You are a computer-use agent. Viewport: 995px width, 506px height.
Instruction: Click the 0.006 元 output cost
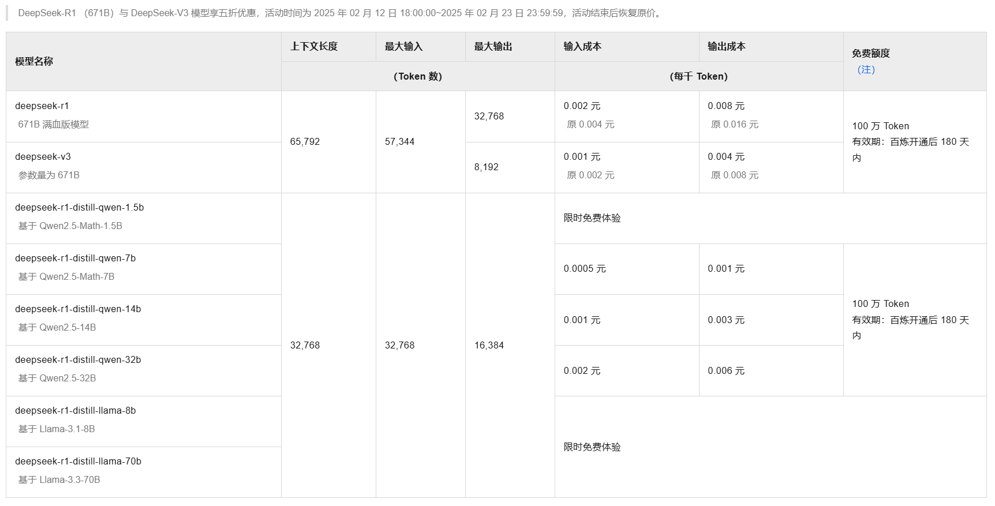[726, 370]
